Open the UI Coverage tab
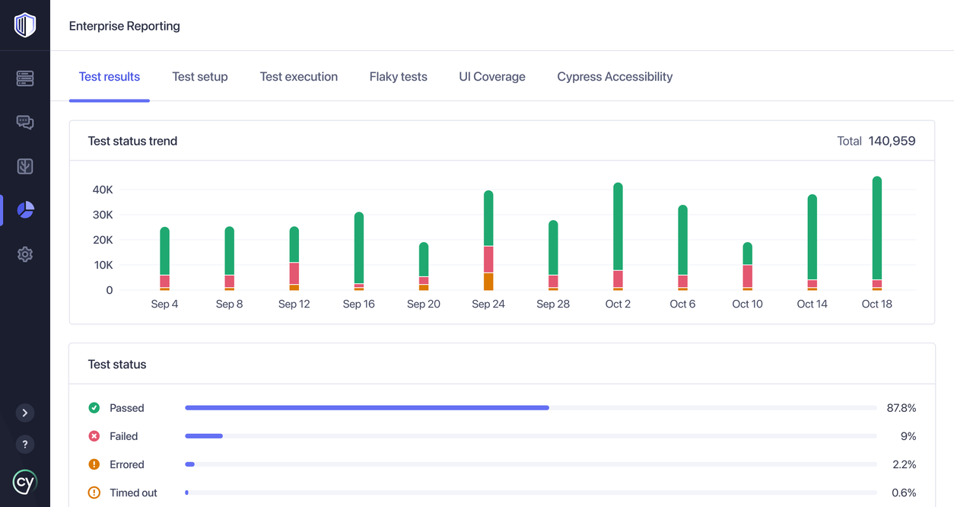 point(491,76)
